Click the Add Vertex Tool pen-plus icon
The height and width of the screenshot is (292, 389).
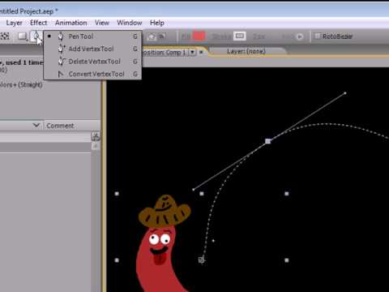click(62, 49)
